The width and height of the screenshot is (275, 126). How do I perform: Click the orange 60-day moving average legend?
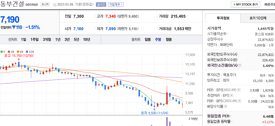click(x=20, y=52)
